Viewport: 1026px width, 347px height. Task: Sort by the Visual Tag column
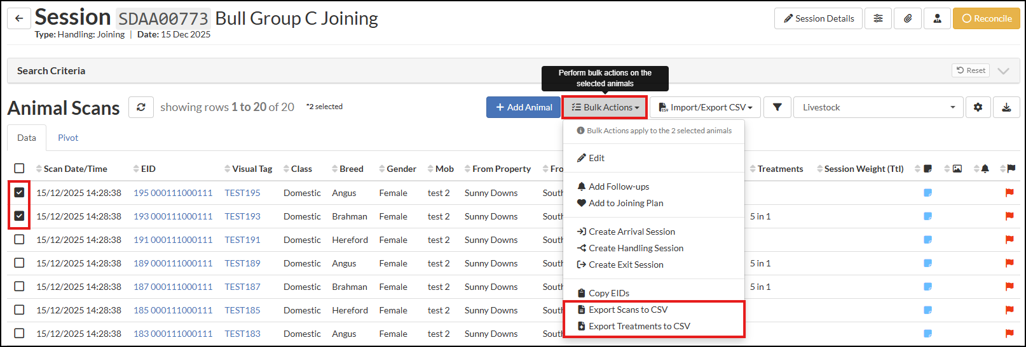tap(248, 169)
